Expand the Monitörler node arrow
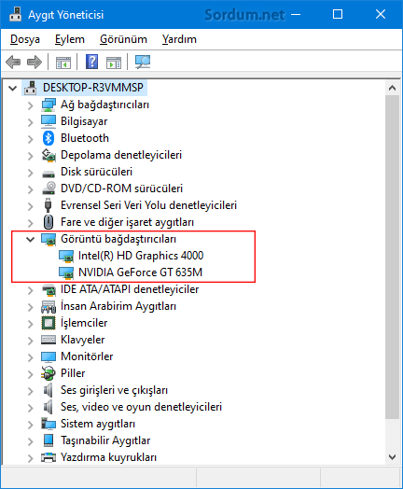Viewport: 403px width, 489px height. click(x=30, y=357)
